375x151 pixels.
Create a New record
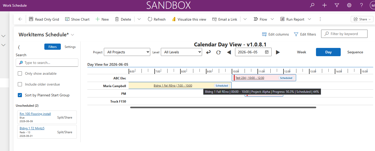pos(102,19)
